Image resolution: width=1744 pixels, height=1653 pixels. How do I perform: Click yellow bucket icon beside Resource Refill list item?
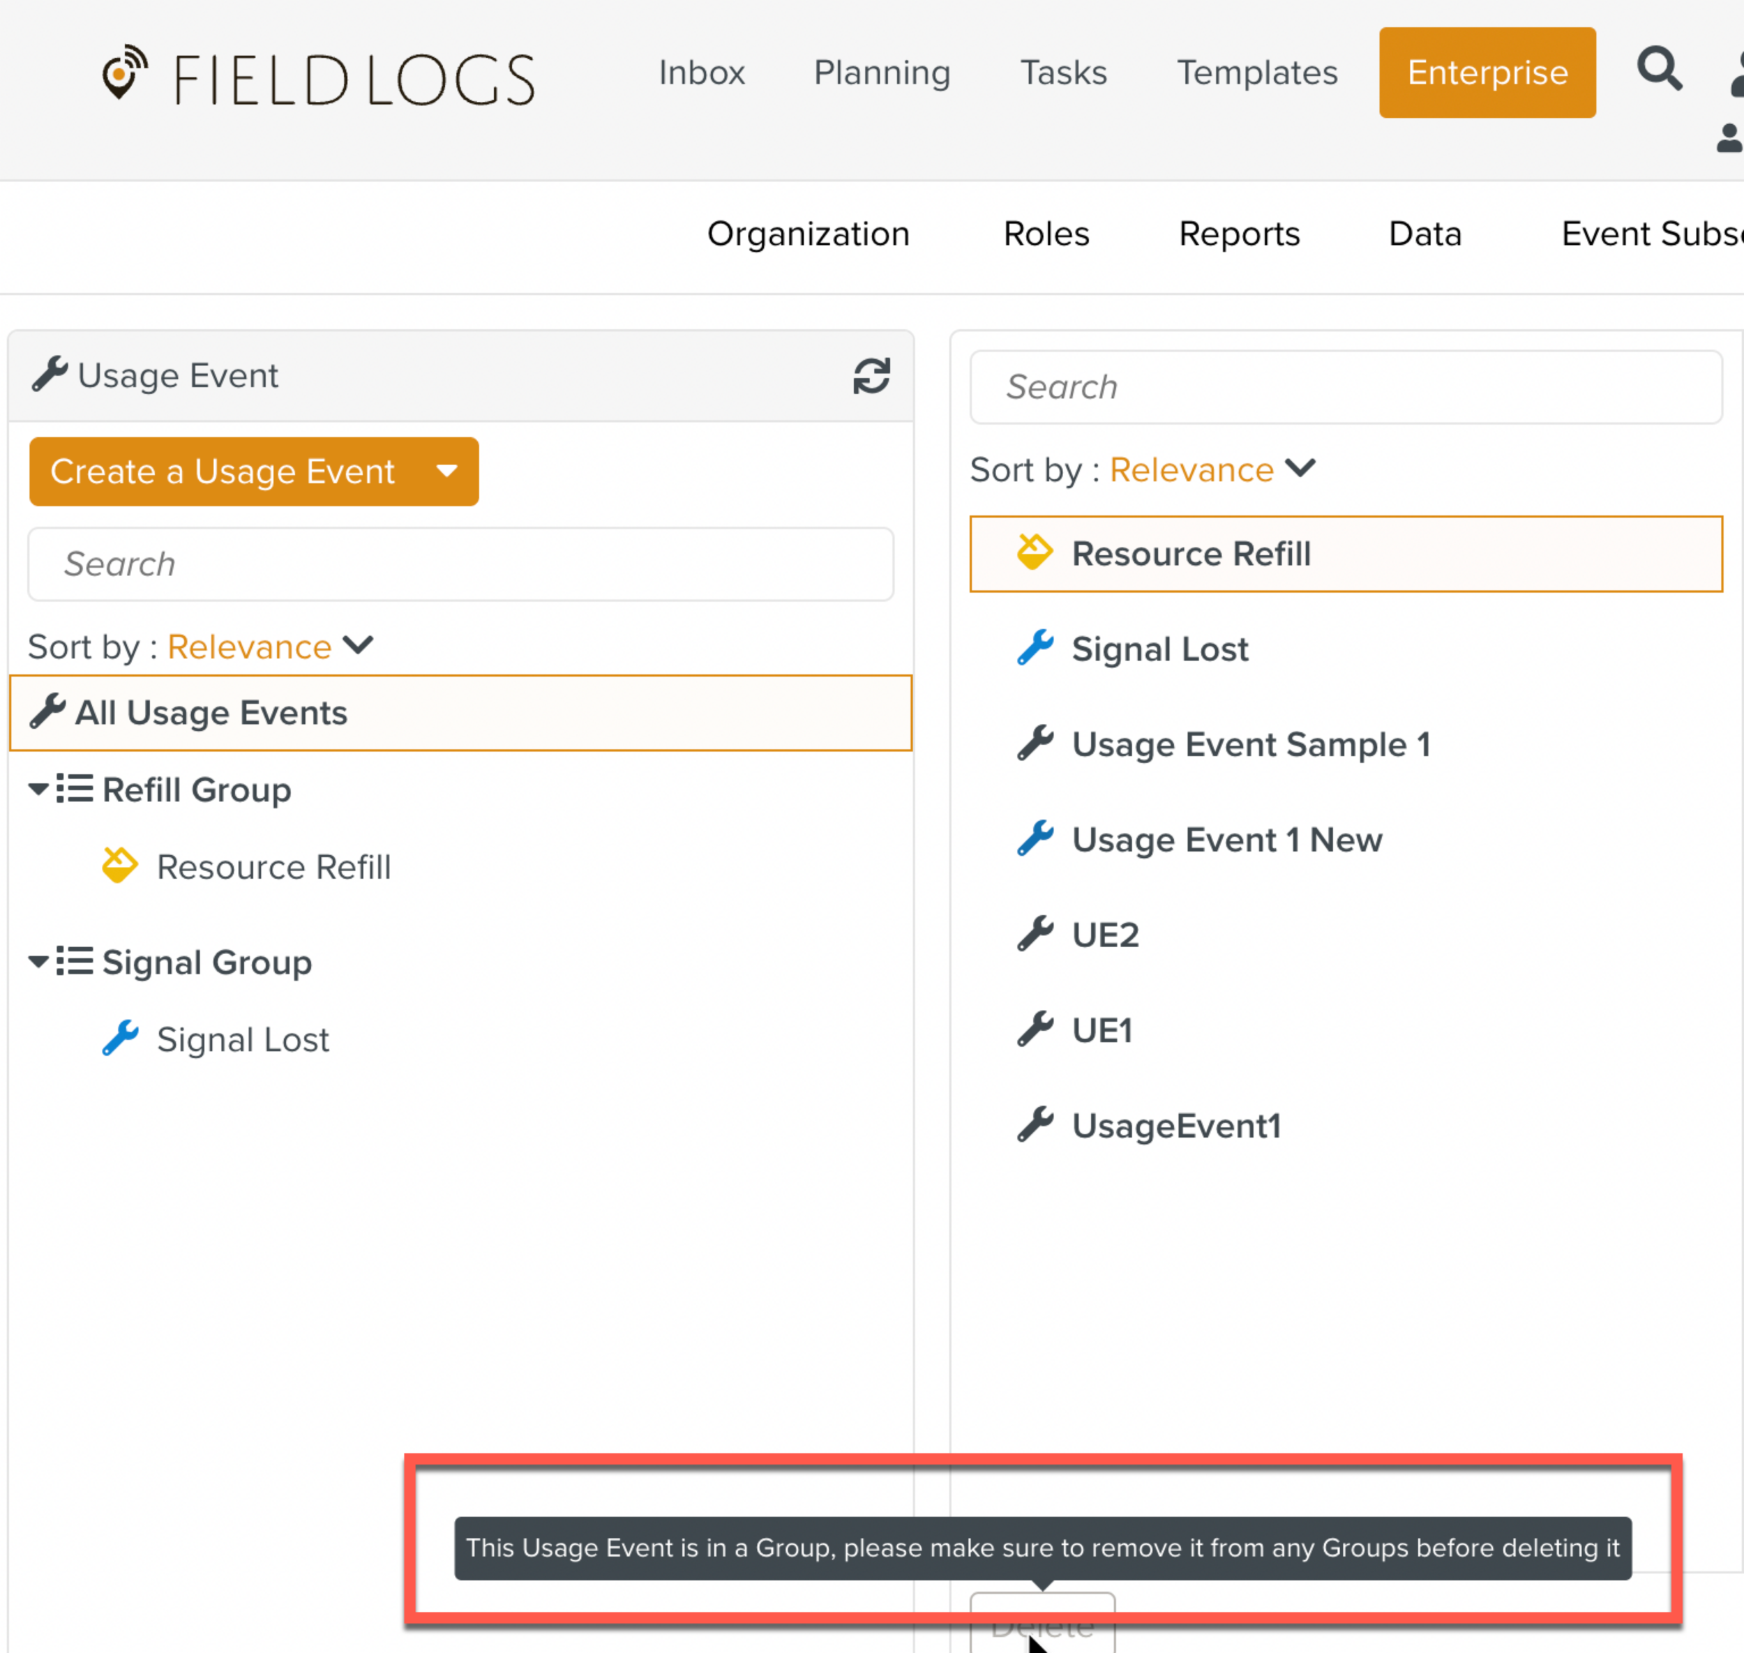[x=1034, y=553]
